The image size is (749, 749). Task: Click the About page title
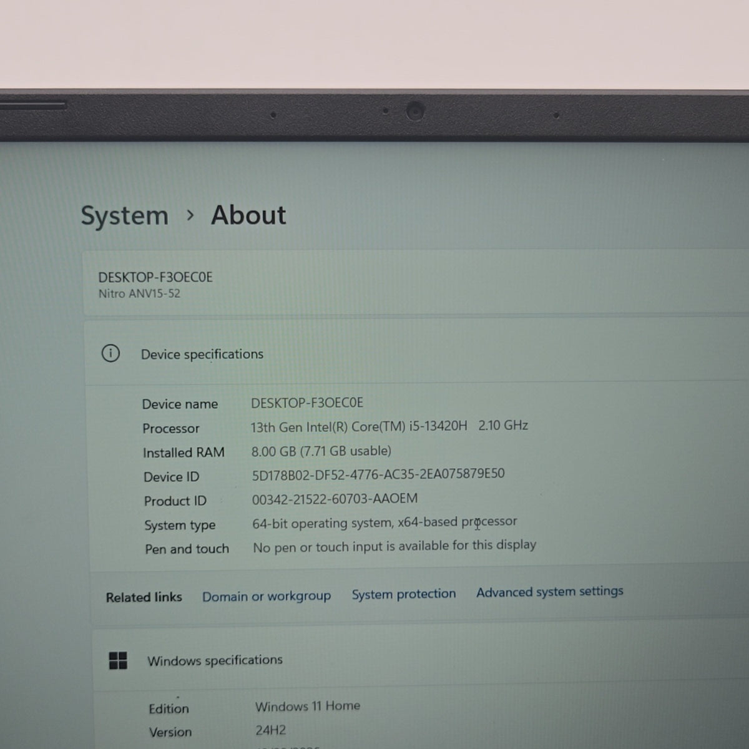[248, 215]
